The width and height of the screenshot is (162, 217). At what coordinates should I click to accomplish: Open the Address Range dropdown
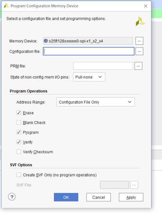95,102
